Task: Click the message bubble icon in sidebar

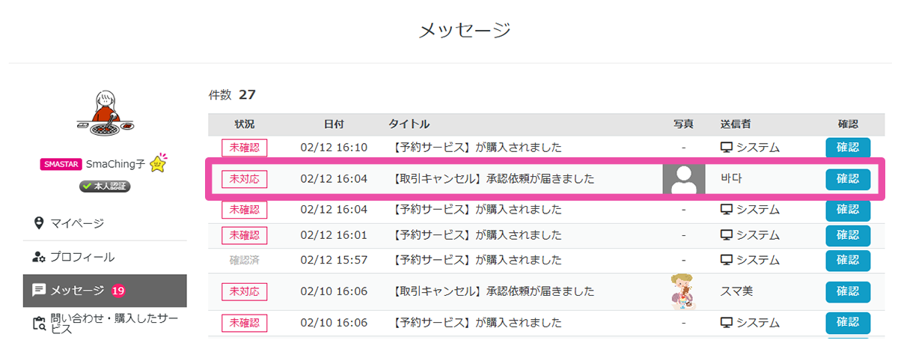Action: tap(39, 290)
